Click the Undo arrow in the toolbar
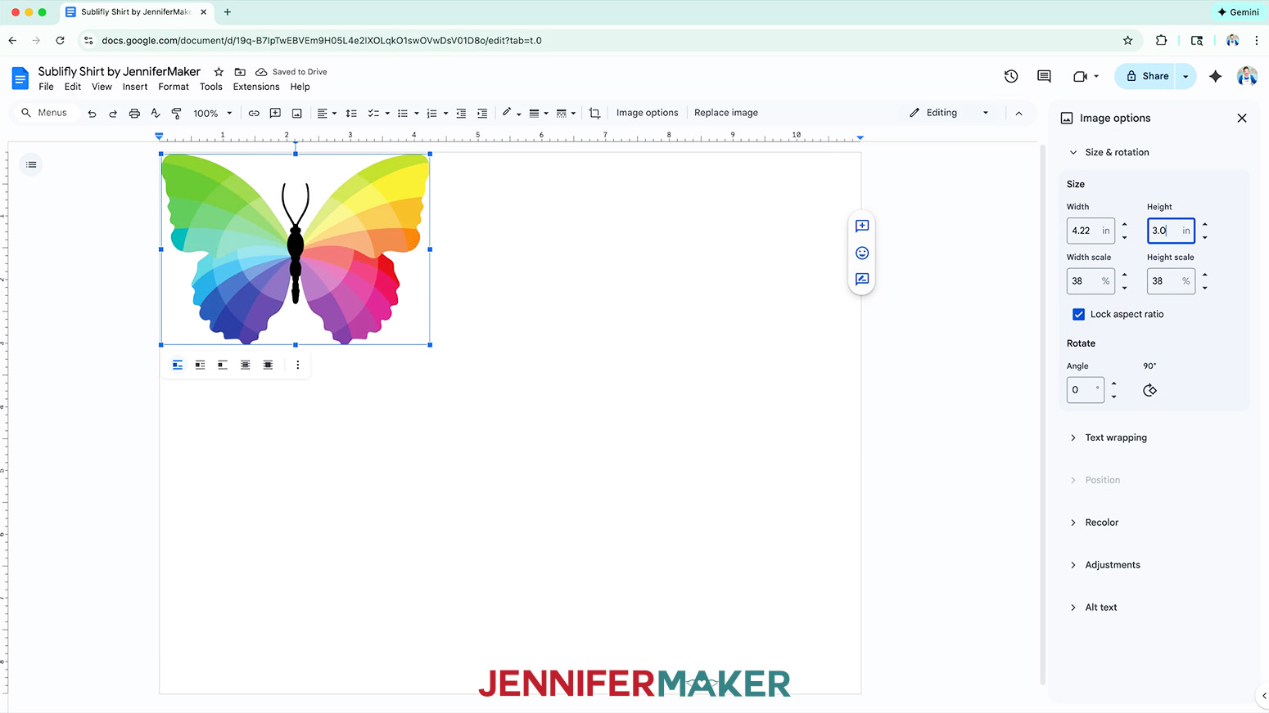 (x=92, y=114)
